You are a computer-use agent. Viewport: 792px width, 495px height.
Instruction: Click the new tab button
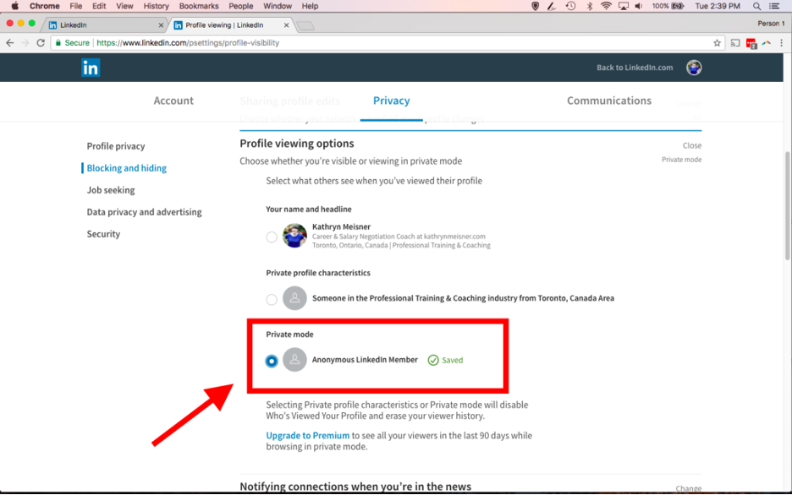305,25
